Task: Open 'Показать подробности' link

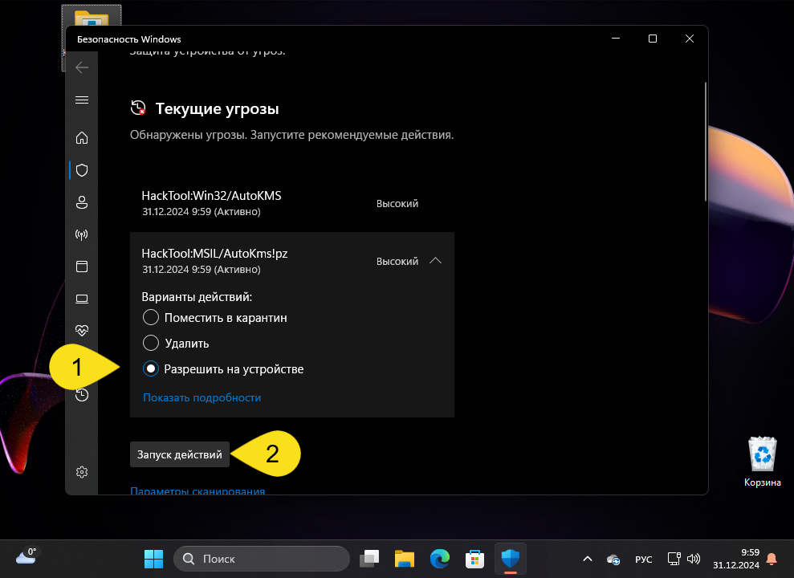Action: point(201,397)
